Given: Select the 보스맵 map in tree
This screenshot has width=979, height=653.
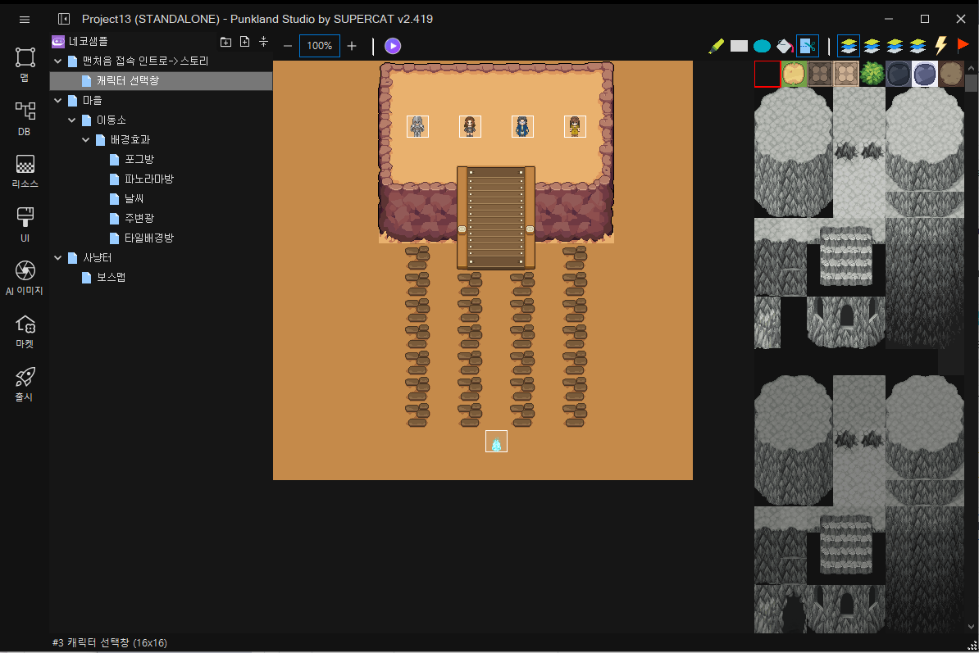Looking at the screenshot, I should point(111,278).
